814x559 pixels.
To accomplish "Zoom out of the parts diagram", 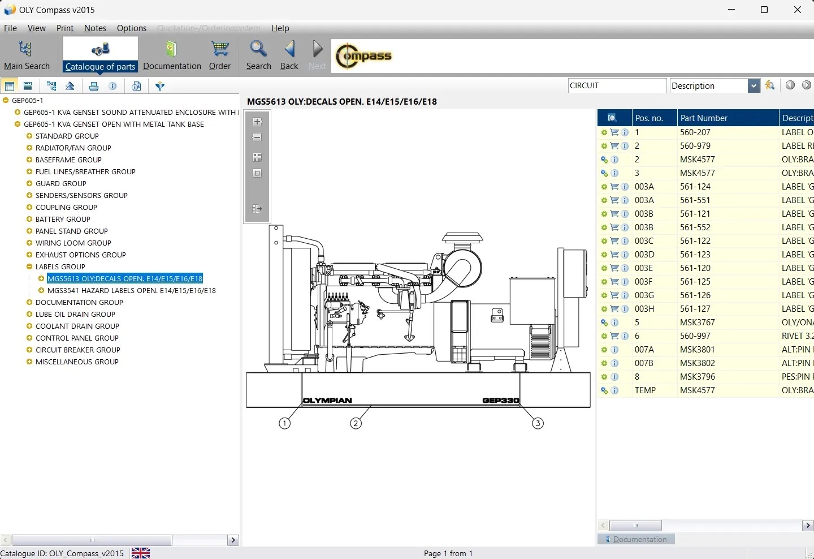I will [257, 137].
